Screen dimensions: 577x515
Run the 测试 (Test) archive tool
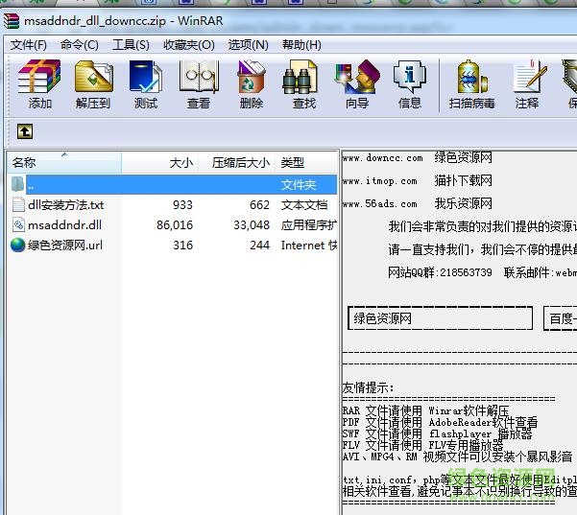[146, 83]
